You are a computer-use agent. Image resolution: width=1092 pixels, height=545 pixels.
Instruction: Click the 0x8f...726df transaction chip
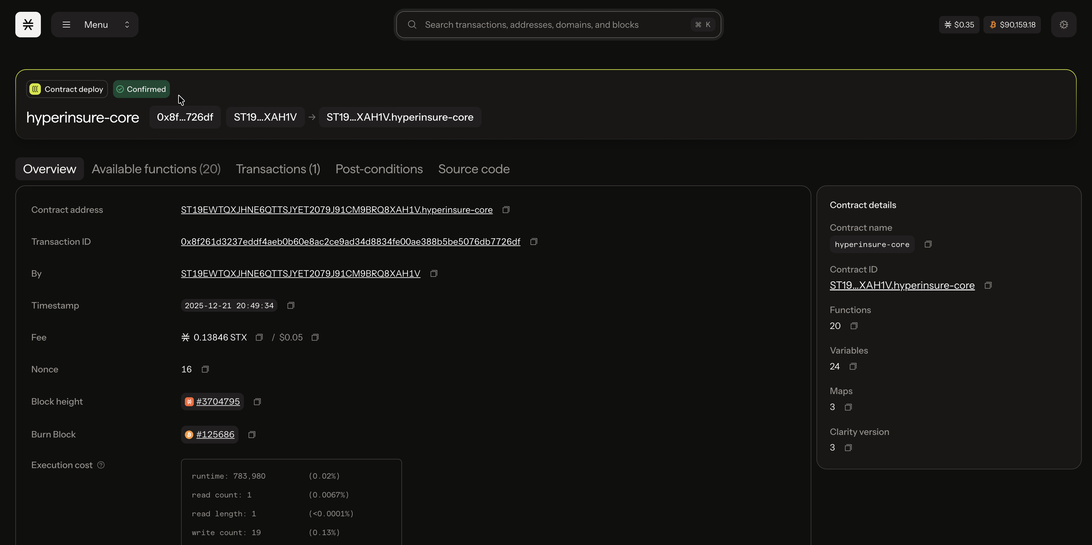point(185,117)
